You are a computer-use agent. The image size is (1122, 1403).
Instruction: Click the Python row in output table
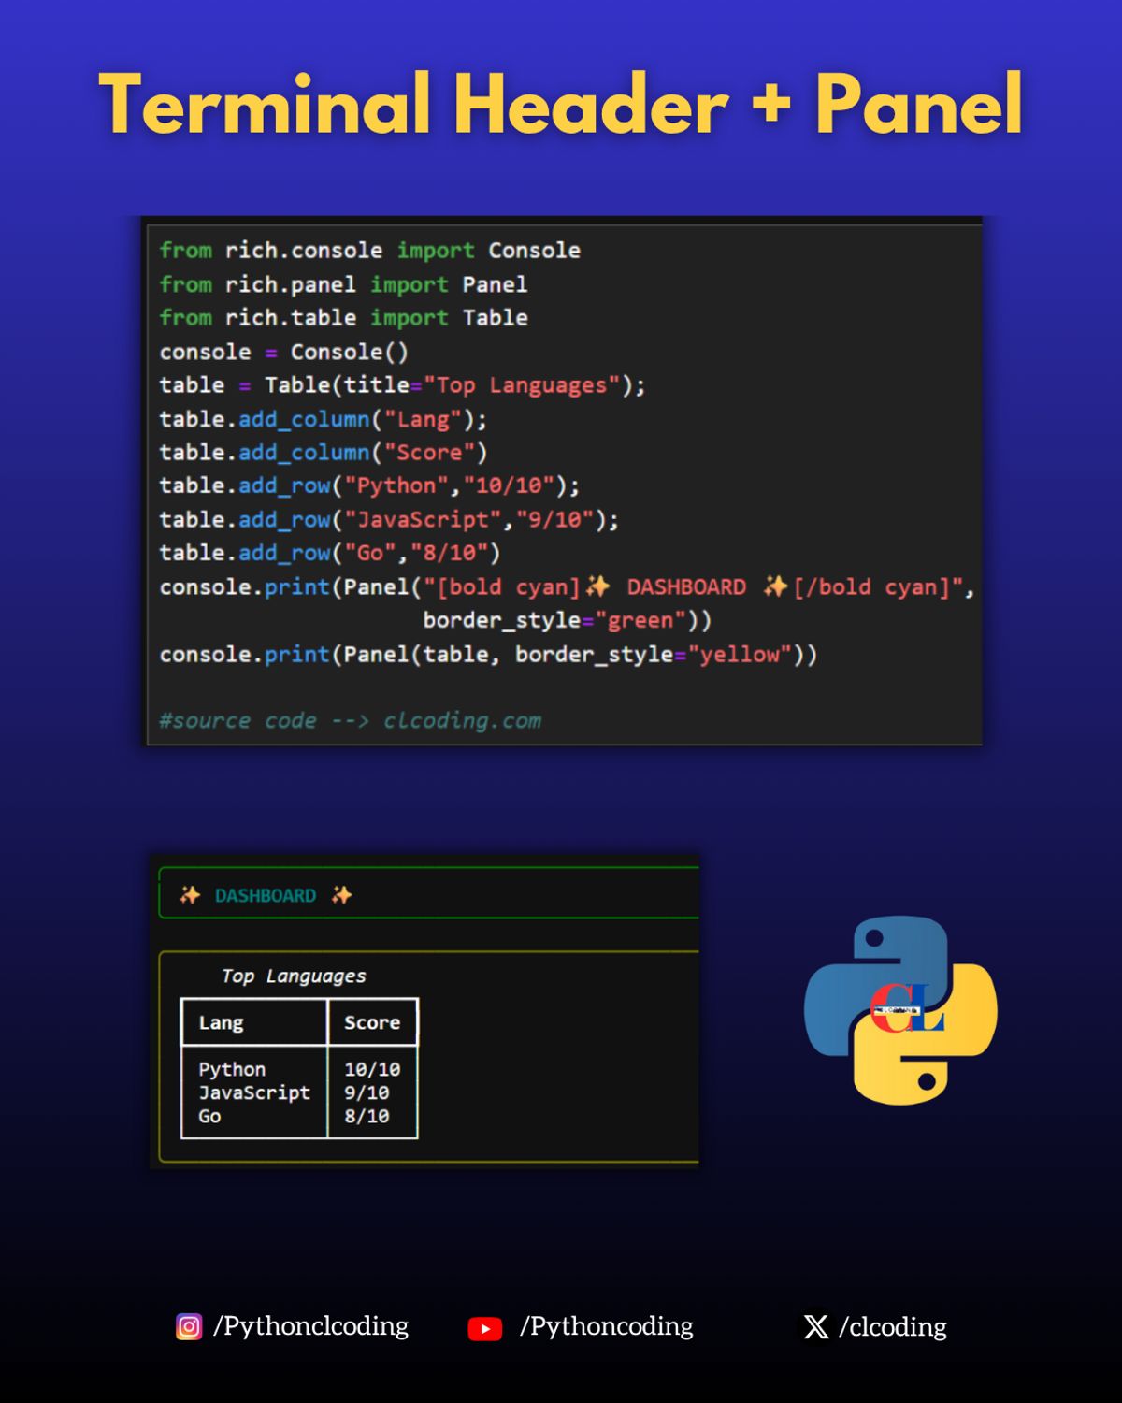[x=299, y=1069]
